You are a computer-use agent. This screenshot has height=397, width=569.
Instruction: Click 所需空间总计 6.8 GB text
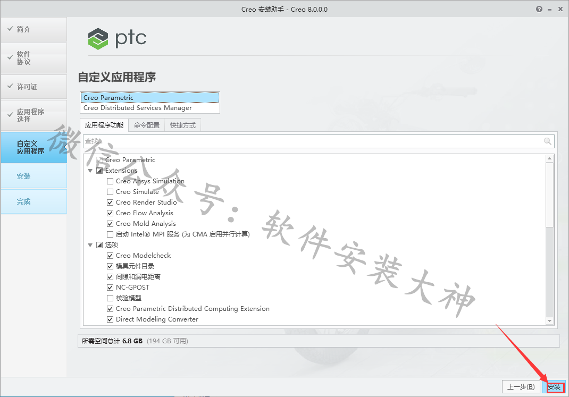point(112,341)
